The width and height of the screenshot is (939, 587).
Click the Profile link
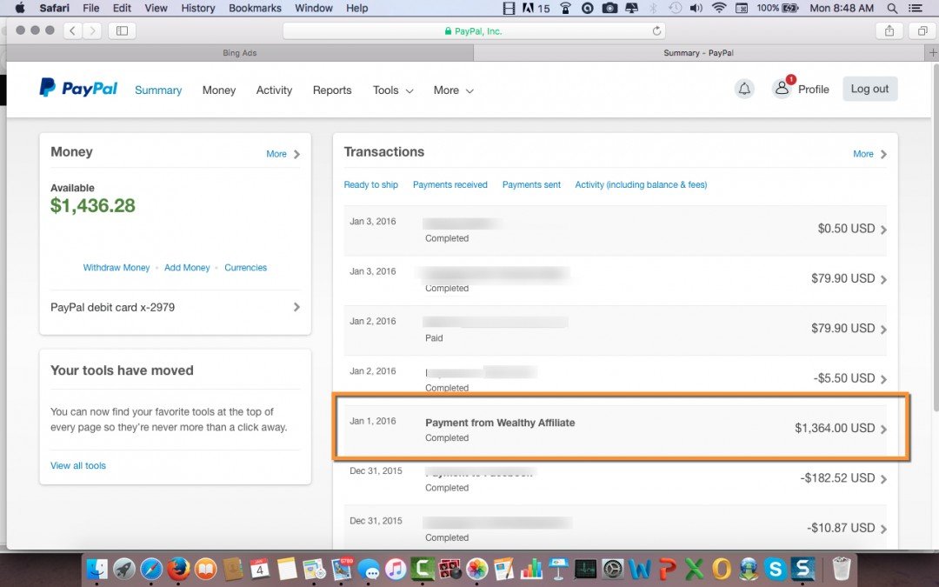(813, 90)
